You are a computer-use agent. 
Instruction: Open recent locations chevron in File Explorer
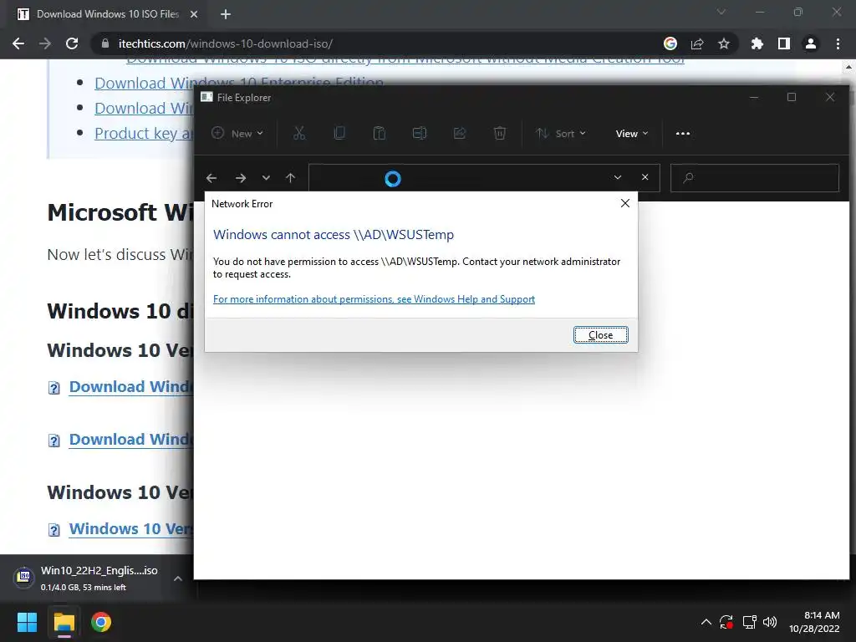[266, 178]
